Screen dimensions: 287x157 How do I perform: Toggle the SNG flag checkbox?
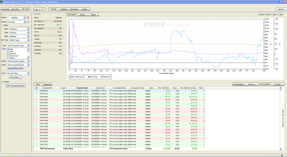(9, 49)
